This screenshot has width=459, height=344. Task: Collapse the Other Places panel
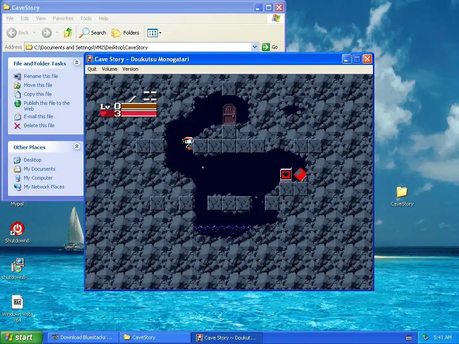point(77,146)
